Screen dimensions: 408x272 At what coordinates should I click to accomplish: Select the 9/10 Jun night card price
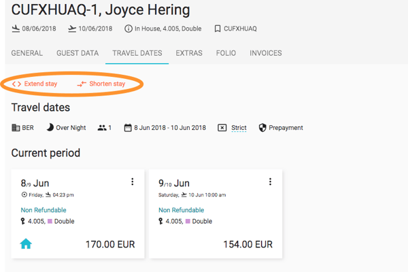[248, 244]
